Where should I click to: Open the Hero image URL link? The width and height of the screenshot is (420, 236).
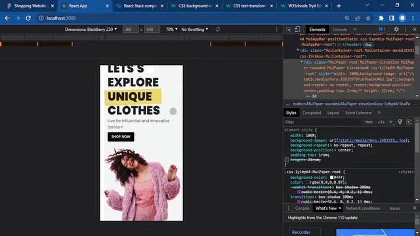(372, 140)
